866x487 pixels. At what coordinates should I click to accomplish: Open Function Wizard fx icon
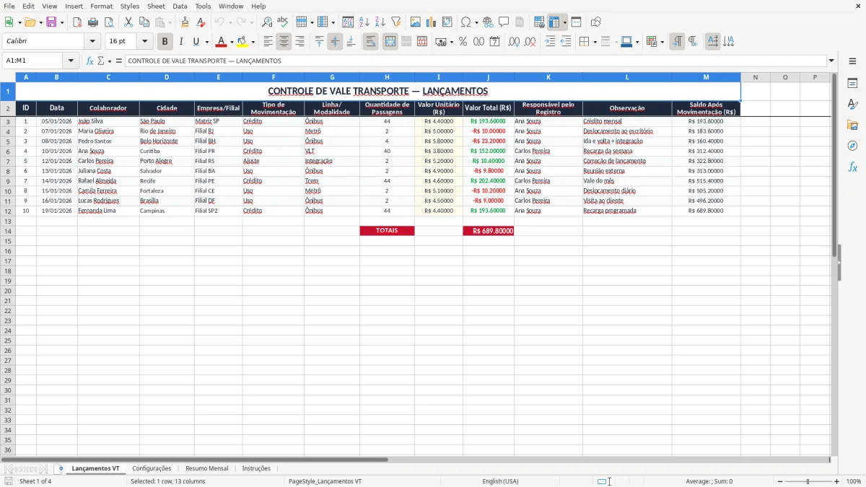(90, 61)
